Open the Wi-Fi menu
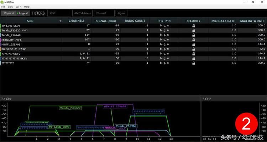The width and height of the screenshot is (267, 142). pyautogui.click(x=19, y=7)
